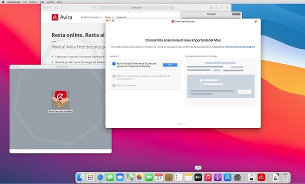Open the Modifica menu
The image size is (305, 184).
click(x=33, y=2)
